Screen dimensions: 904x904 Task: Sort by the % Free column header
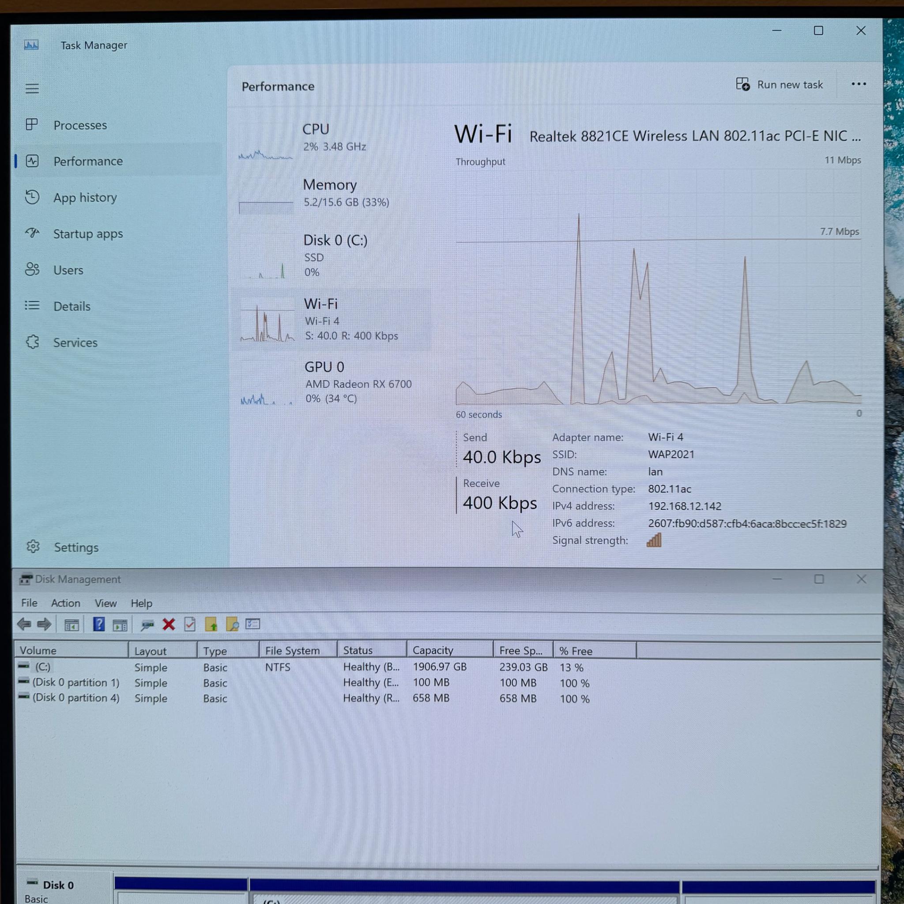(x=595, y=651)
